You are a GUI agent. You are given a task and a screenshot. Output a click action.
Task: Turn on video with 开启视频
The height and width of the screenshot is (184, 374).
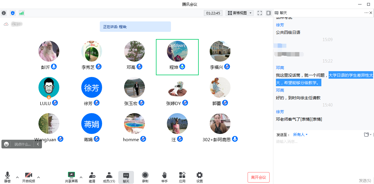pyautogui.click(x=29, y=177)
